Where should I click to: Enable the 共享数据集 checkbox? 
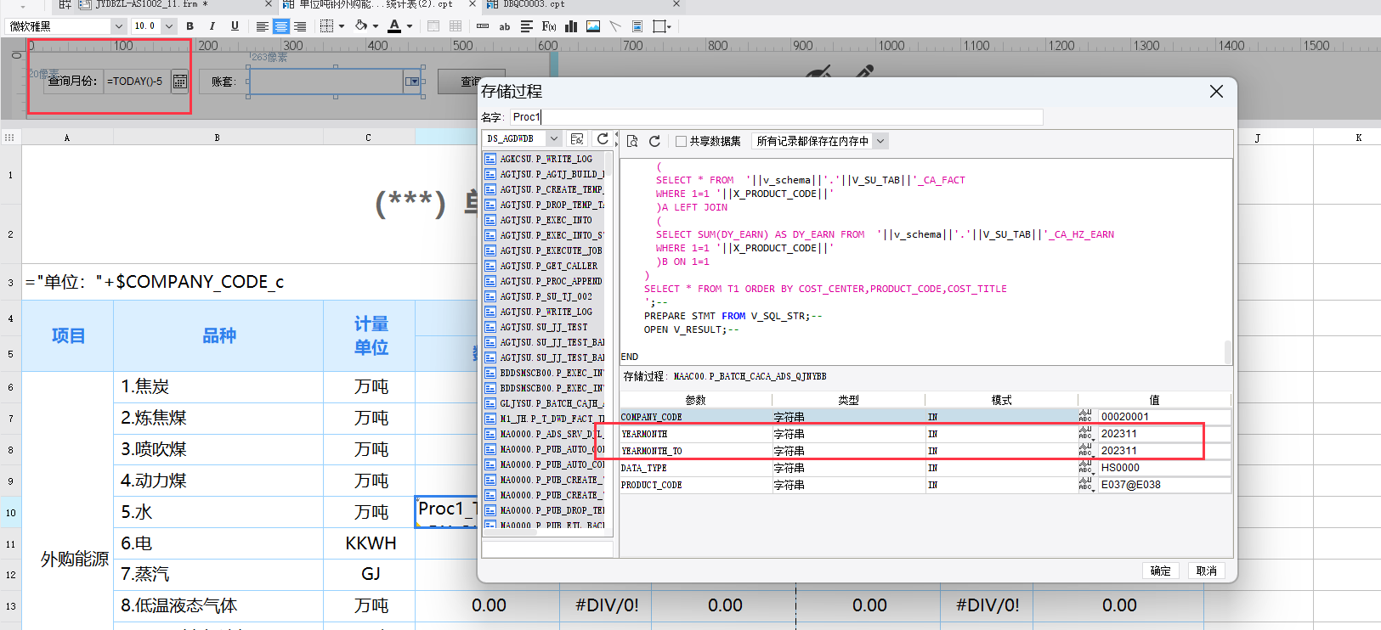pyautogui.click(x=681, y=141)
